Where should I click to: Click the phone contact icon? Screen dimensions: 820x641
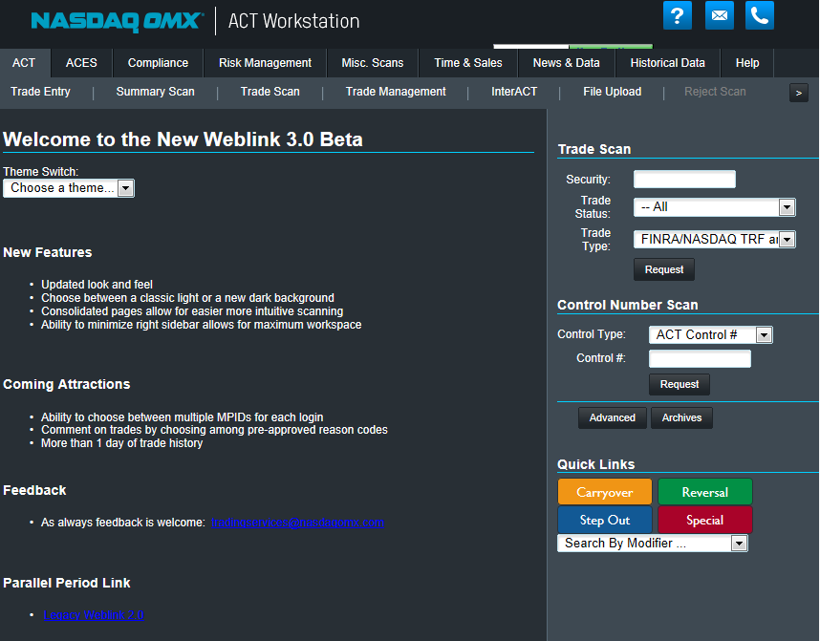click(x=760, y=15)
